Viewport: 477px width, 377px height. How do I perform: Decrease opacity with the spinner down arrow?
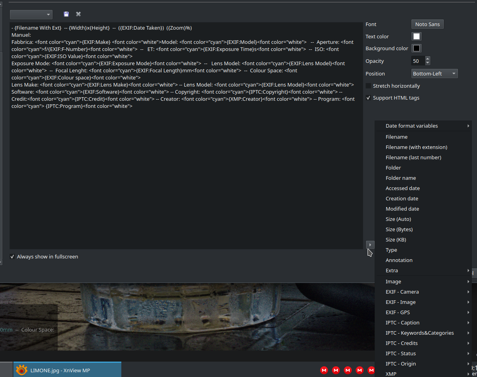pyautogui.click(x=428, y=63)
